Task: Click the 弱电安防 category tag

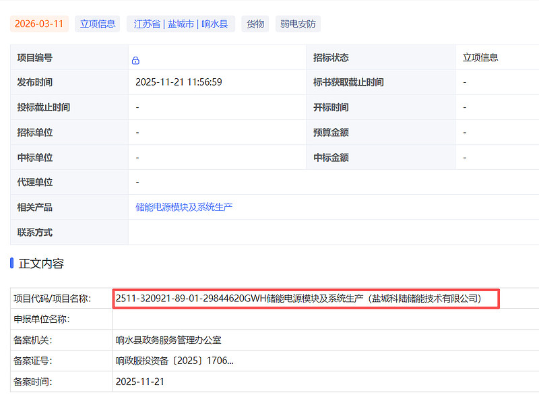Action: (x=298, y=24)
